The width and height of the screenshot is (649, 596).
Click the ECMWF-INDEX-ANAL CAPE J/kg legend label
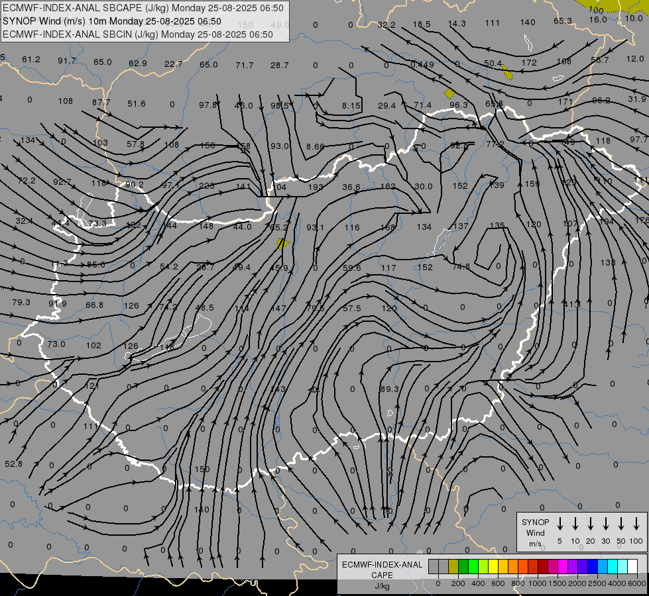tap(382, 575)
